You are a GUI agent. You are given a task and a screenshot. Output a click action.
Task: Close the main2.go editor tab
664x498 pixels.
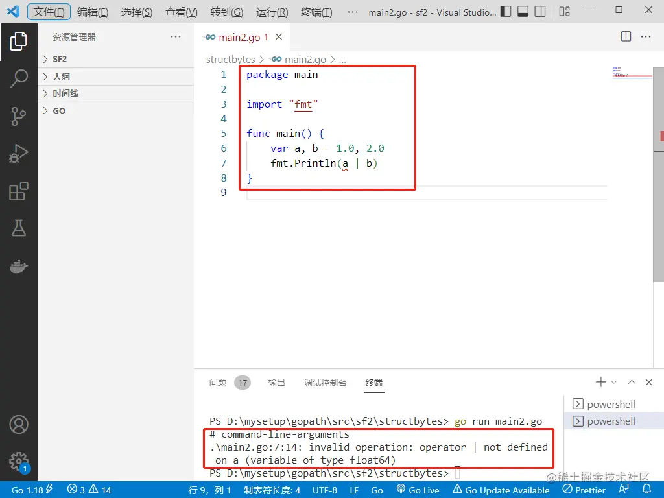[279, 37]
